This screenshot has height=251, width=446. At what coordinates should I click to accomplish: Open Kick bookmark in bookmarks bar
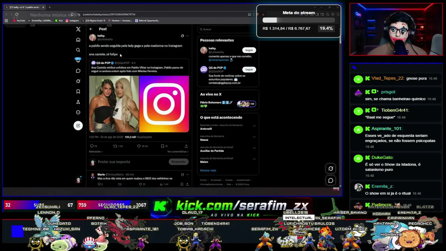(59, 21)
